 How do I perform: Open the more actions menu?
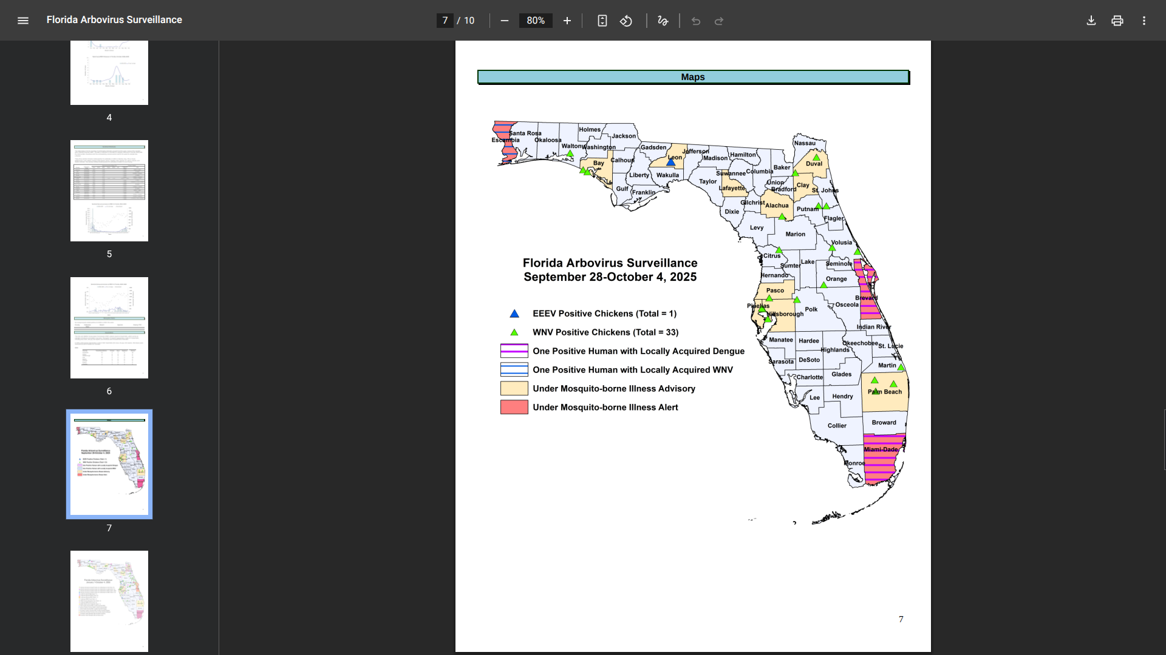coord(1144,21)
